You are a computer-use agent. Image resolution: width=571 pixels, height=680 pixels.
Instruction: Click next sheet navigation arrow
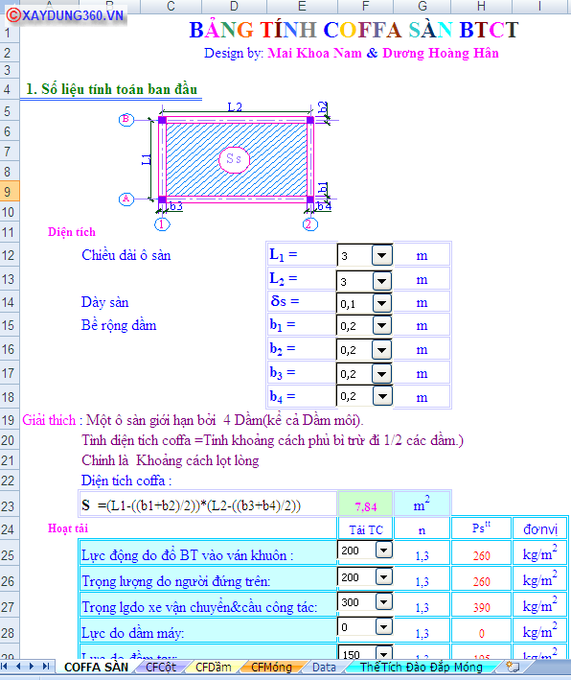32,667
